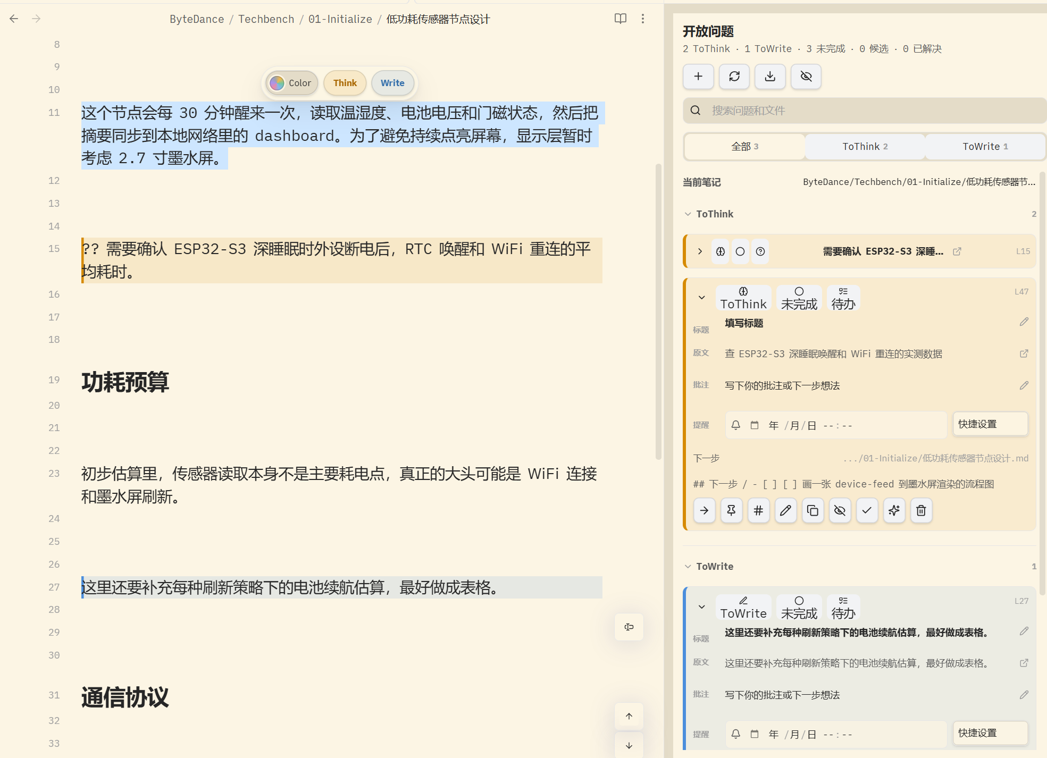Toggle status circle on collapsed ESP32-S3 card

pyautogui.click(x=740, y=251)
